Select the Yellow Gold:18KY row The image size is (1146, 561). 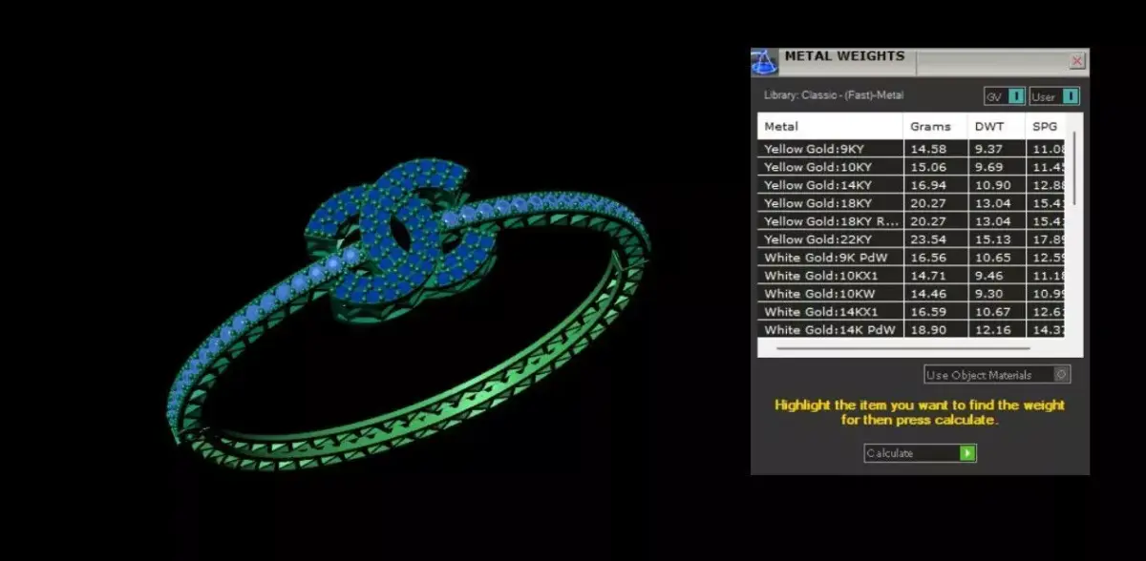point(911,203)
